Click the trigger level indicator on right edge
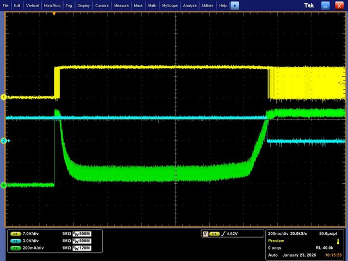Image resolution: width=348 pixels, height=261 pixels. (342, 83)
